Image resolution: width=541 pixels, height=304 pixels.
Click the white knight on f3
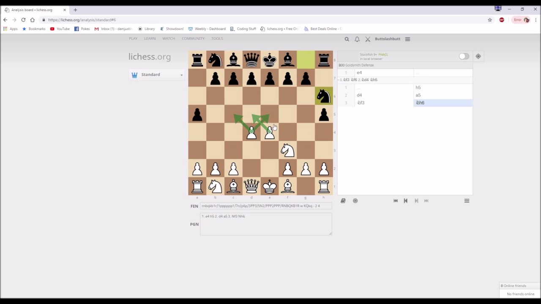coord(287,150)
